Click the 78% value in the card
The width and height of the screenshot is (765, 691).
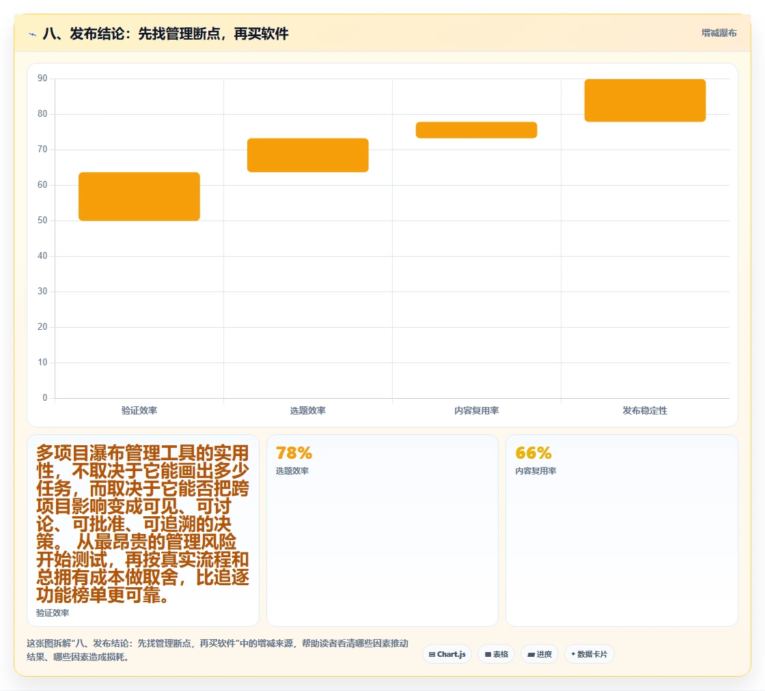pyautogui.click(x=294, y=453)
